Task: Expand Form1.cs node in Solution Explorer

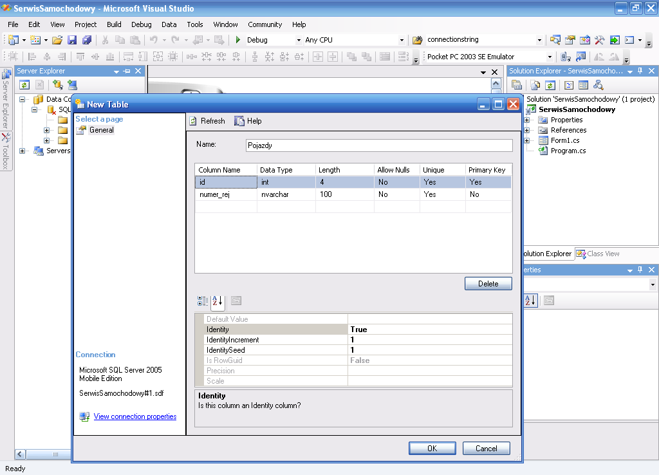Action: tap(526, 141)
